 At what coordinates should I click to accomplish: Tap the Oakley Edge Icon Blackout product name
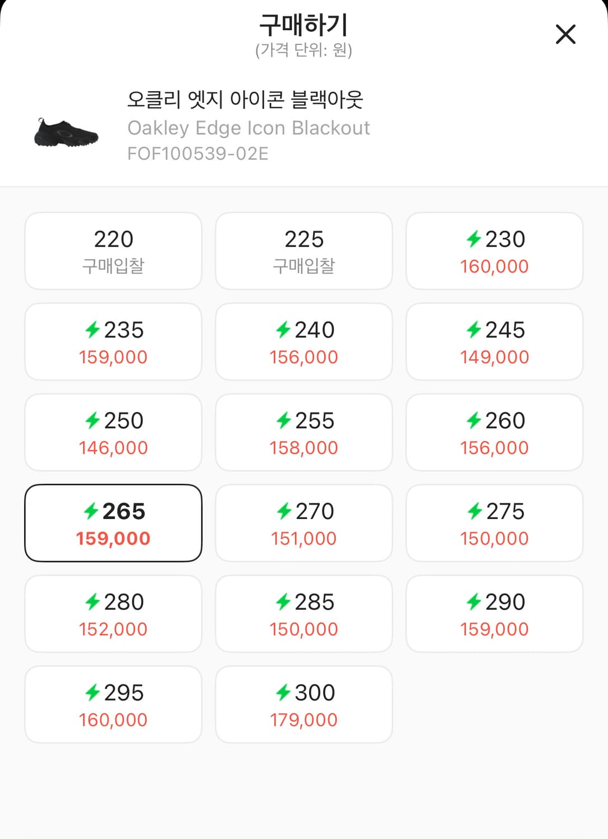coord(248,128)
